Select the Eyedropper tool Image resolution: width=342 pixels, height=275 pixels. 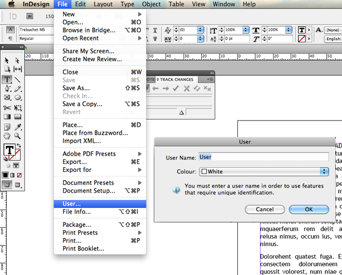point(18,127)
